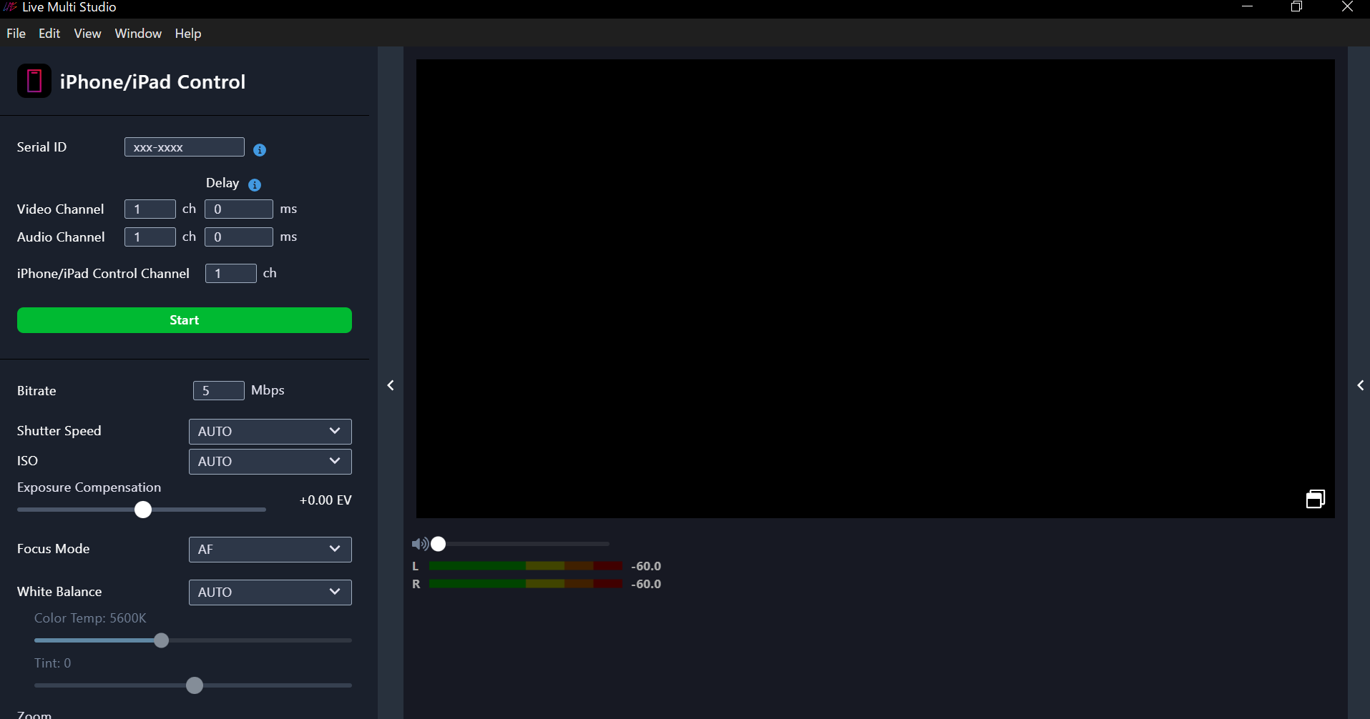Close the Live Multi Studio window

click(1347, 7)
